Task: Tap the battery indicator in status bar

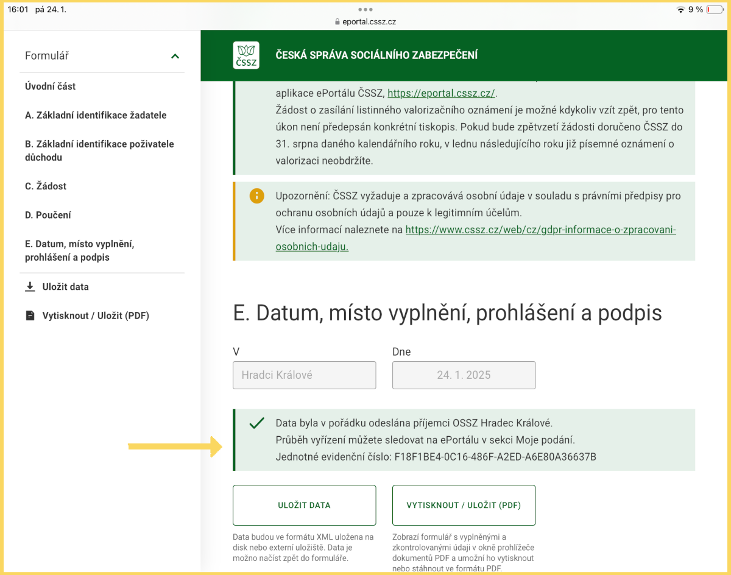Action: [x=714, y=10]
